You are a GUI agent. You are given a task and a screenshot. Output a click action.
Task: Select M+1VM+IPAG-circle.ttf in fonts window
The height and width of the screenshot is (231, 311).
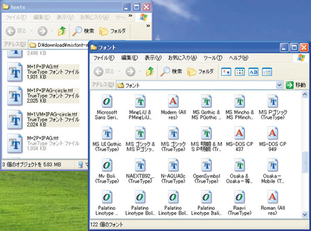coord(43,119)
